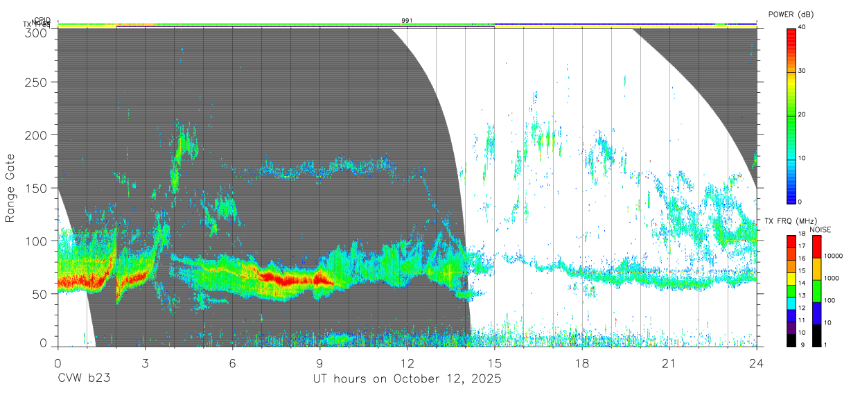Click the UT hours on October 12, 2025 title
This screenshot has height=393, width=851.
[407, 379]
